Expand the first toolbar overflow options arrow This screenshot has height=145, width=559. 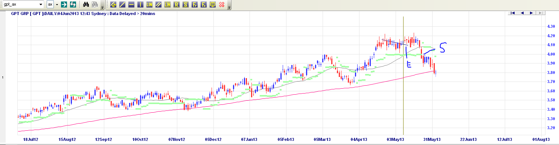click(x=103, y=7)
